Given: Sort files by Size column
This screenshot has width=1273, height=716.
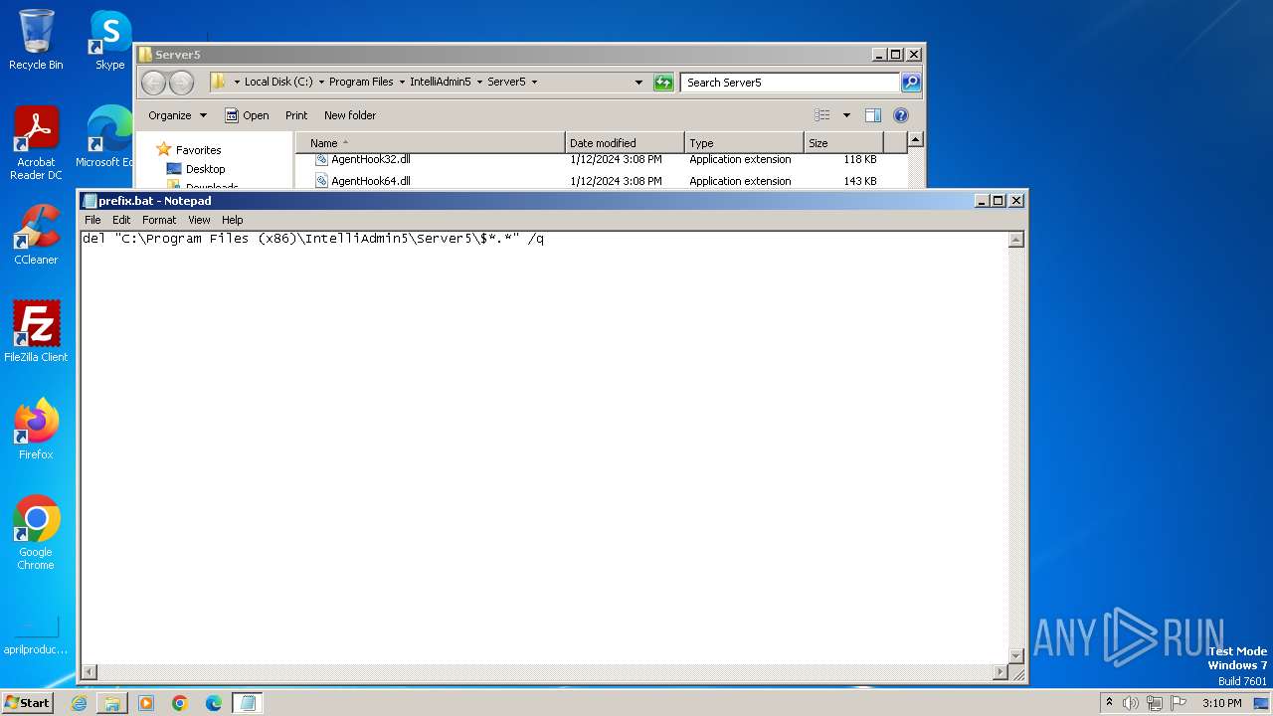Looking at the screenshot, I should [x=843, y=143].
